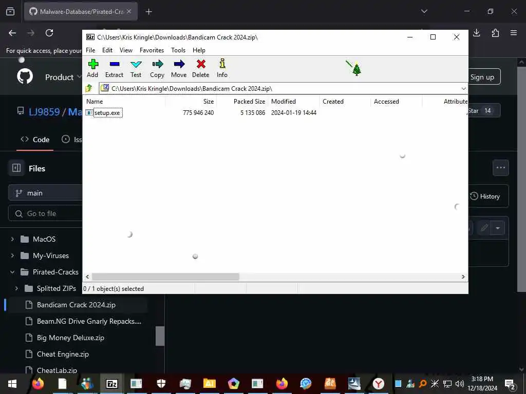Viewport: 526px width, 394px height.
Task: Collapse the Pirated-Cracks folder
Action: 12,272
